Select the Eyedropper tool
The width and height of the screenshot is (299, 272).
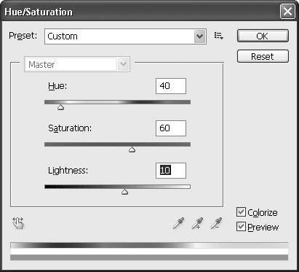tap(178, 223)
